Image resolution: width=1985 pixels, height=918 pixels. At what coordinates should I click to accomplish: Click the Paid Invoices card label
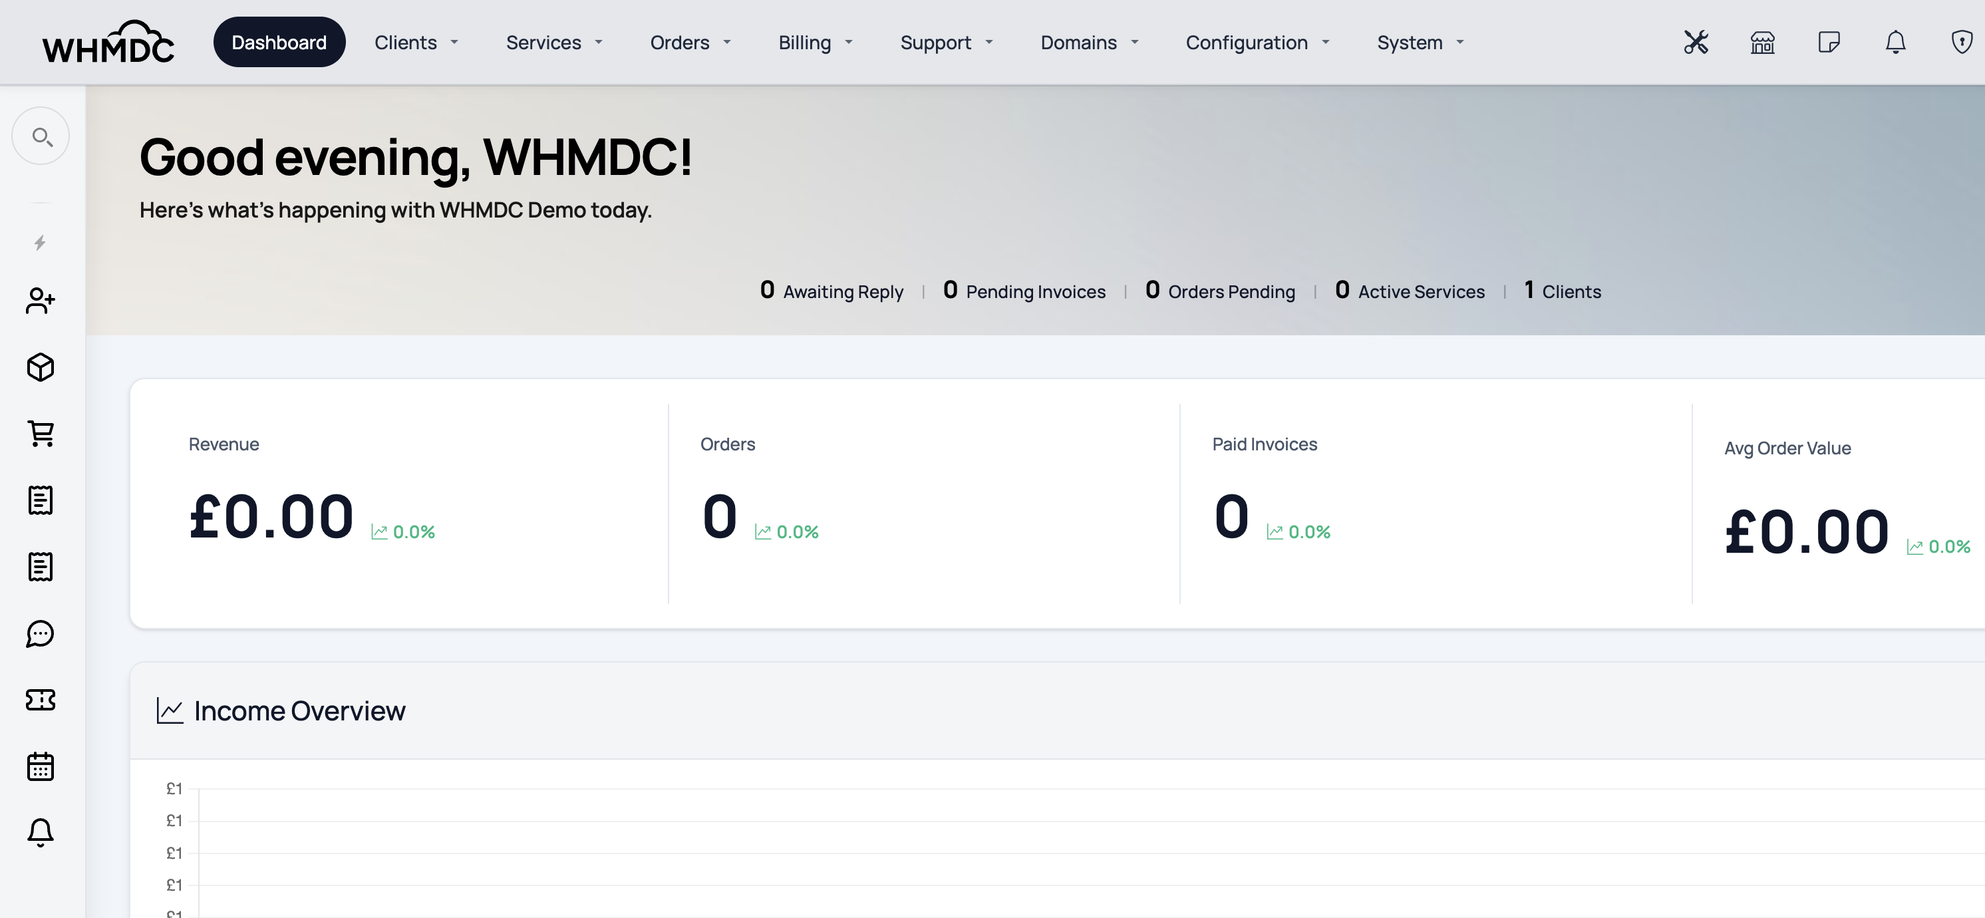pos(1265,444)
